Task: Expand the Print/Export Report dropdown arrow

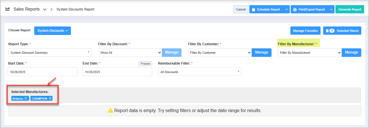Action: coord(331,9)
